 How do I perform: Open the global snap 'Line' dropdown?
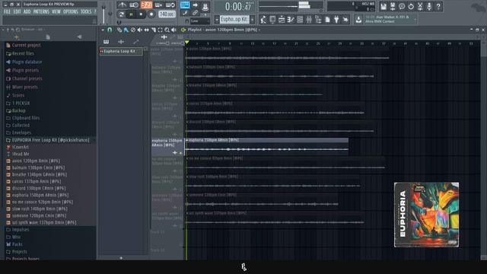tap(199, 21)
